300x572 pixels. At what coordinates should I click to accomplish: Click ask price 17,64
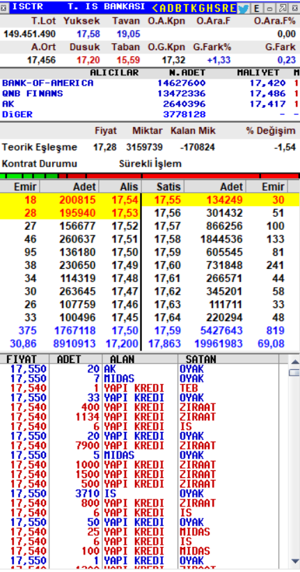pos(167,318)
